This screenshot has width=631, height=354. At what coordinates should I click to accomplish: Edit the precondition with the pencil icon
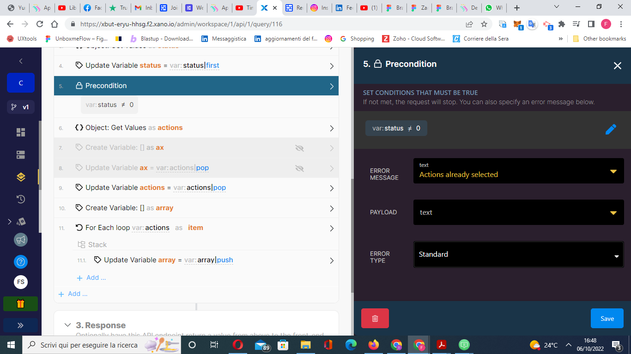[x=611, y=130]
